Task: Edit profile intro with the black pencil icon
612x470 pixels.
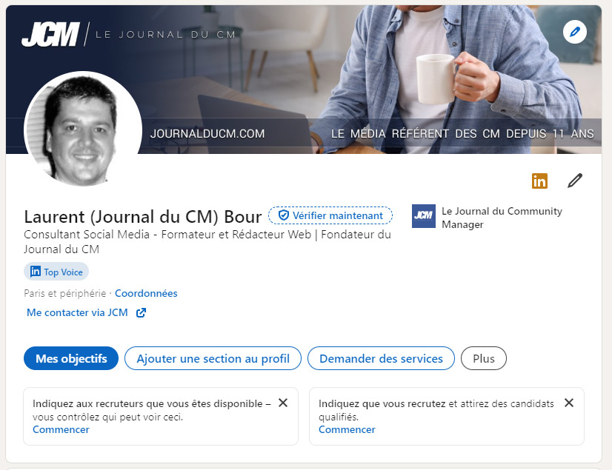Action: pyautogui.click(x=575, y=181)
